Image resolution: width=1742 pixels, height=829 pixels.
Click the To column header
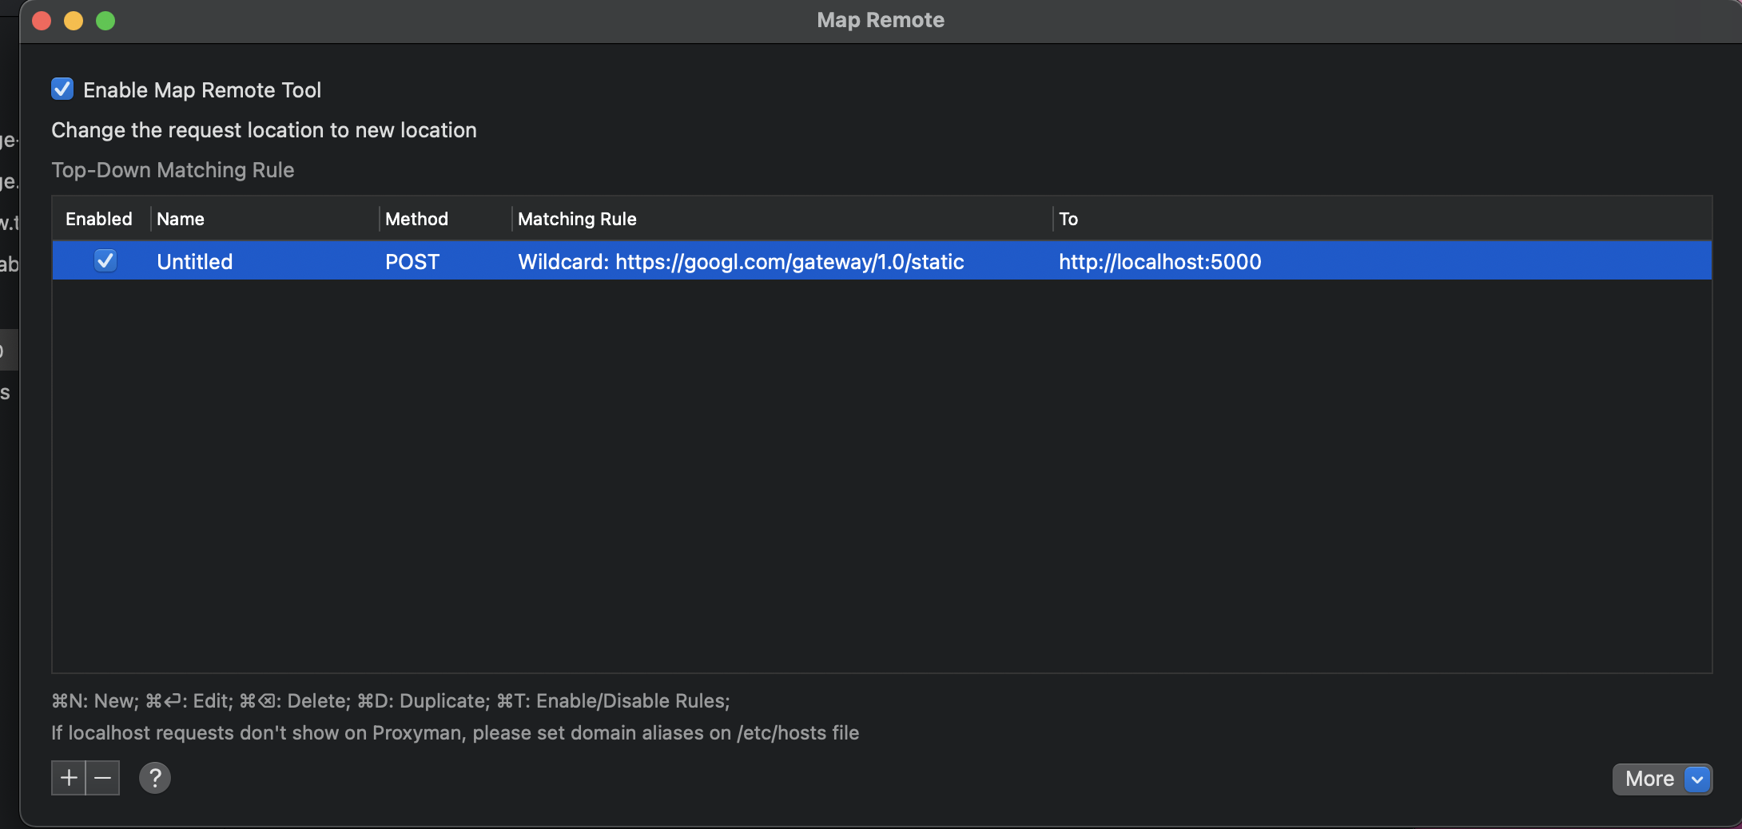click(x=1068, y=218)
